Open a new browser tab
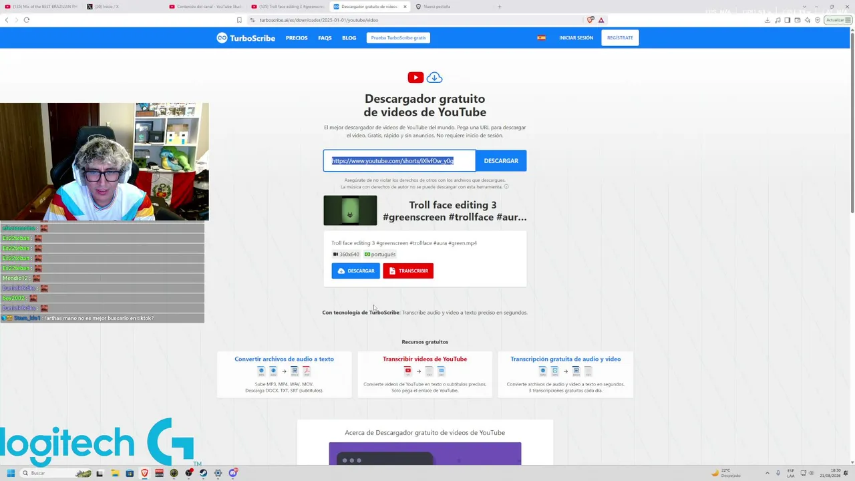The width and height of the screenshot is (855, 481). [499, 7]
